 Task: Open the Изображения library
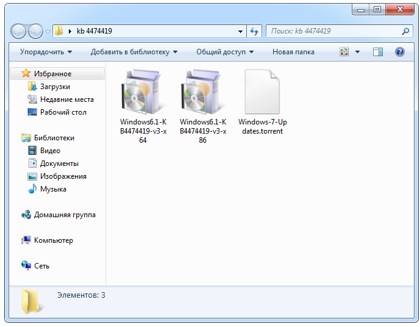(63, 176)
